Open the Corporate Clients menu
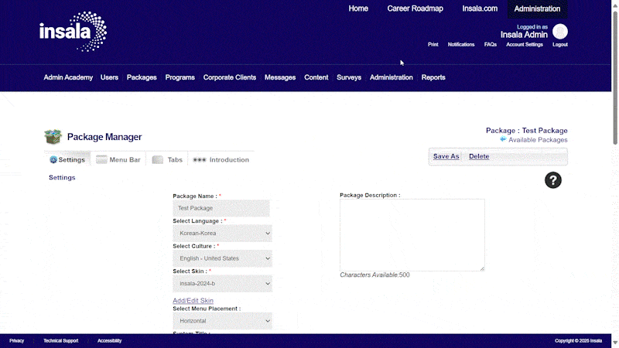 tap(230, 77)
